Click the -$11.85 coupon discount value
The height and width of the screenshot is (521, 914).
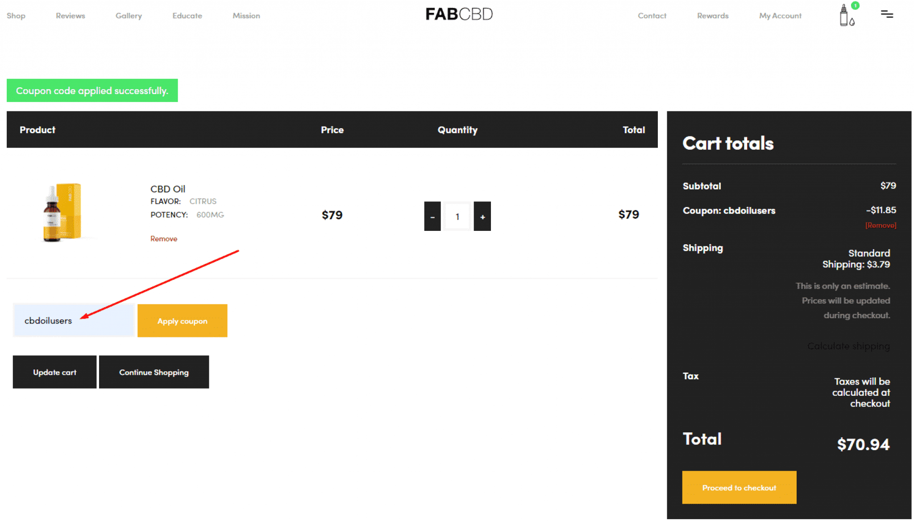pos(881,210)
